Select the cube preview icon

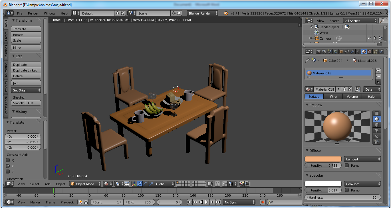click(x=377, y=125)
